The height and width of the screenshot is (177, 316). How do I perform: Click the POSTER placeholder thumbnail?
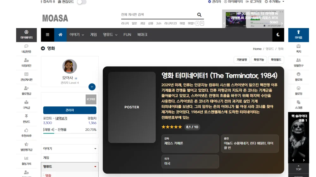132,107
